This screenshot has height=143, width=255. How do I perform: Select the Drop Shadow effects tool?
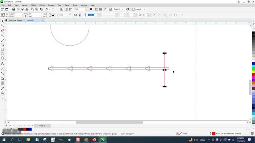(2, 79)
